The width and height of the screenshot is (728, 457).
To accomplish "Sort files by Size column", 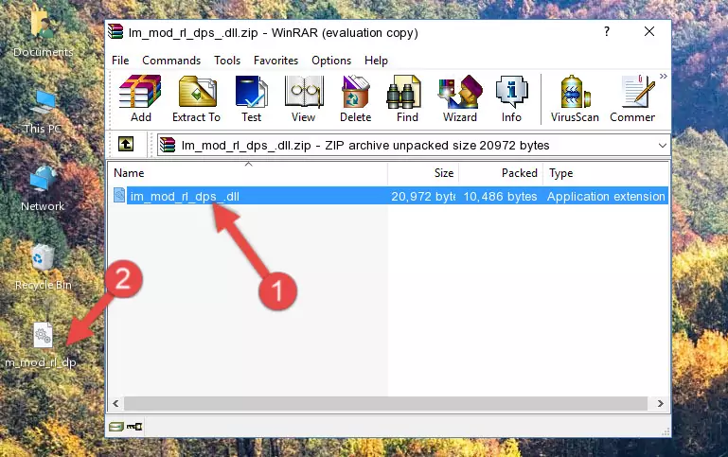I will [423, 173].
